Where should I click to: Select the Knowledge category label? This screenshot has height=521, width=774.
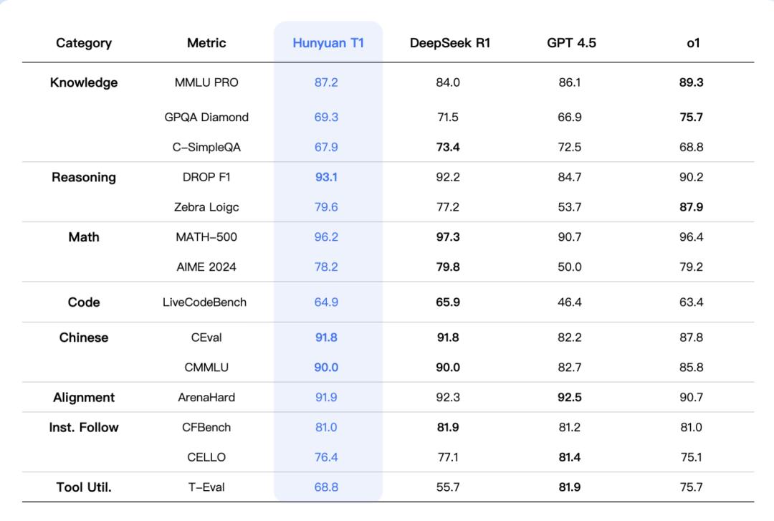click(84, 82)
